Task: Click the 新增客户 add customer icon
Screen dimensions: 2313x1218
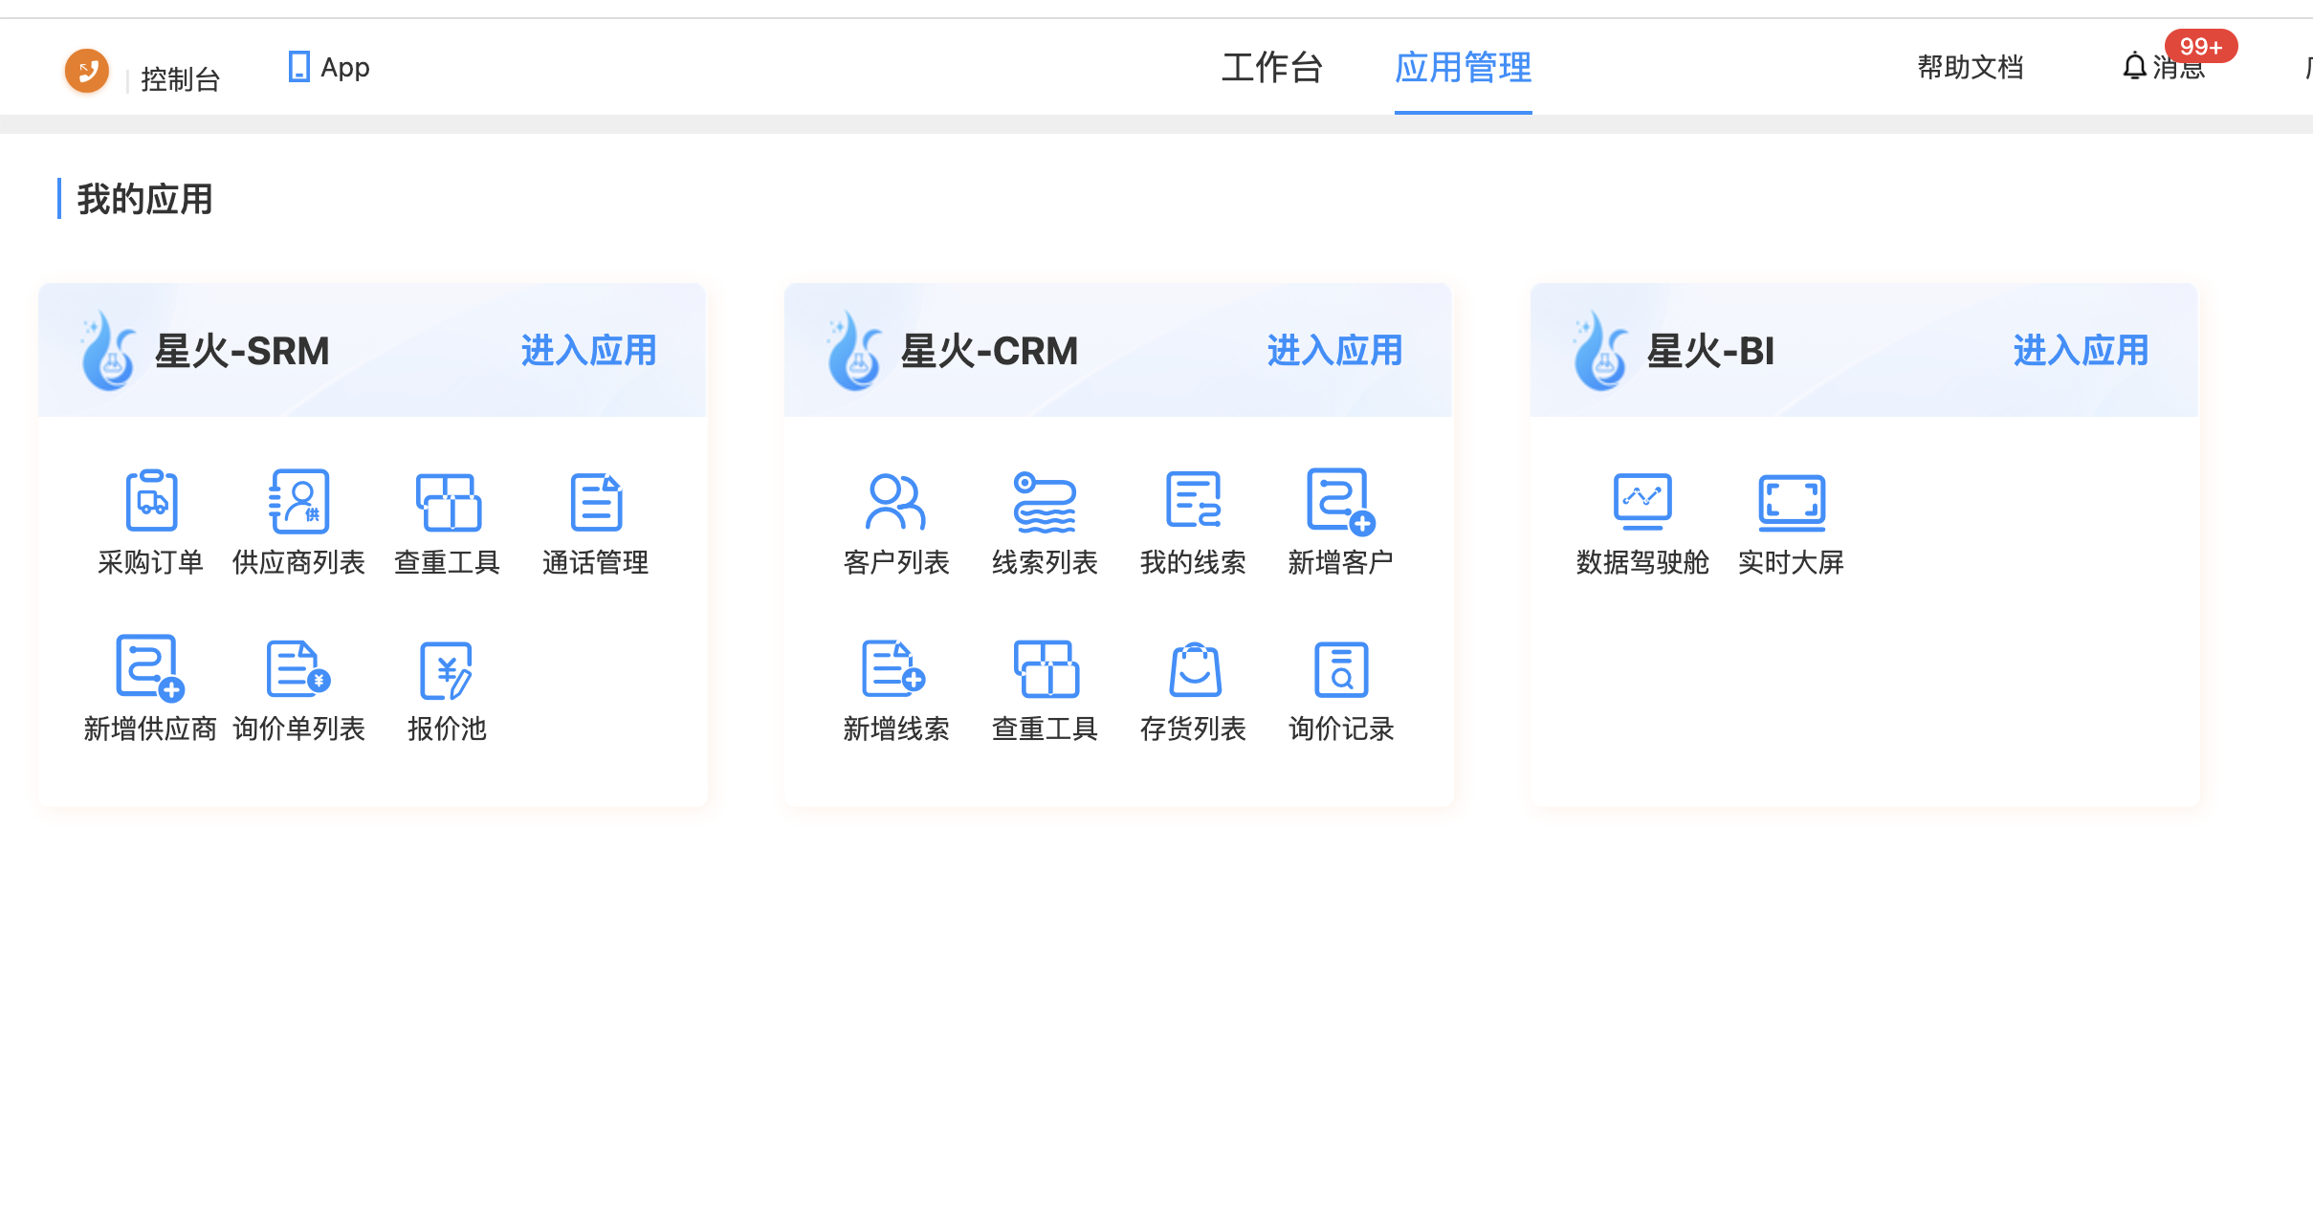Action: pyautogui.click(x=1340, y=501)
